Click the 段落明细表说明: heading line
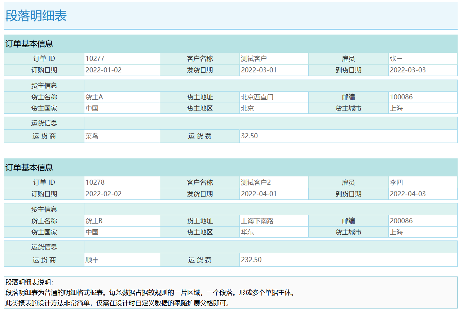 30,282
